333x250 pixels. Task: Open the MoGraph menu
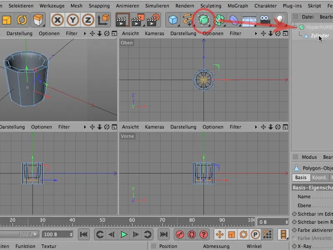click(x=238, y=6)
